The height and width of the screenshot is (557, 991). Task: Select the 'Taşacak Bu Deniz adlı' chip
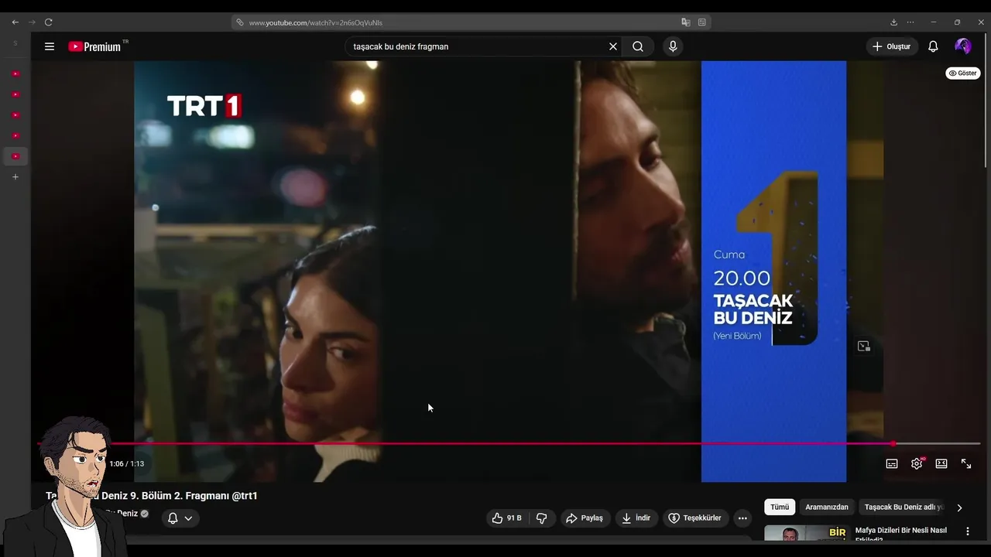904,507
